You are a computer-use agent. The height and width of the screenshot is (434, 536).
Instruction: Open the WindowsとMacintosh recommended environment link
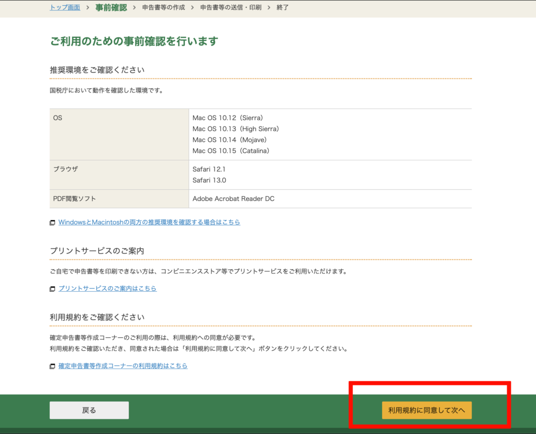pos(149,222)
